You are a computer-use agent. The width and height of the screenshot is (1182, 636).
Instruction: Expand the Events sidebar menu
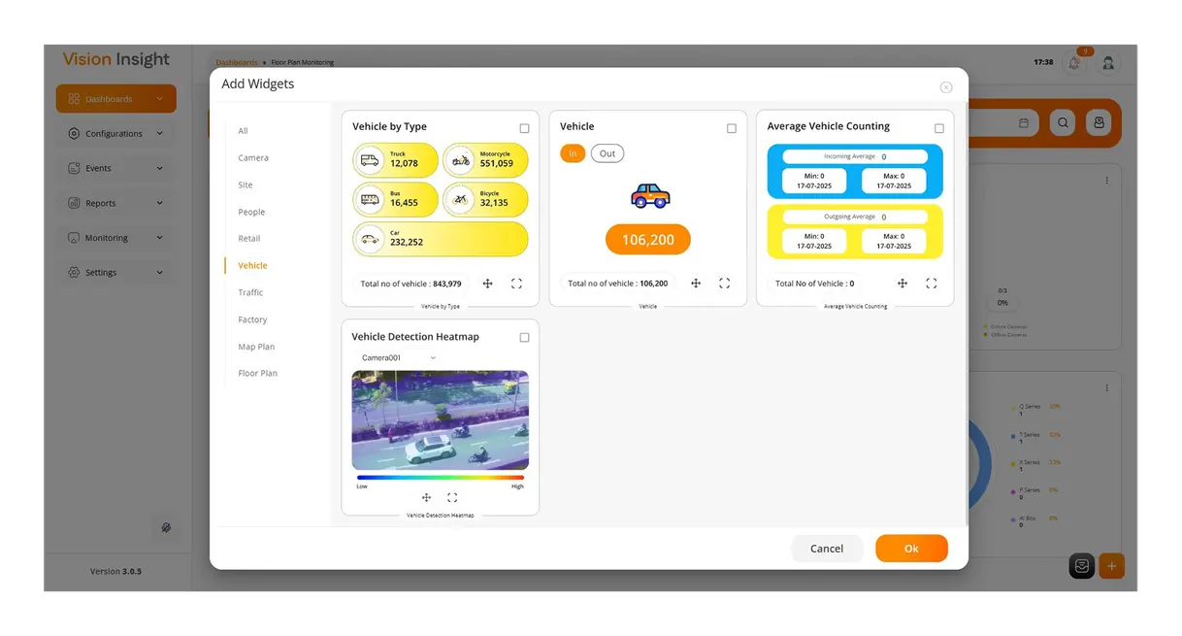click(x=116, y=168)
